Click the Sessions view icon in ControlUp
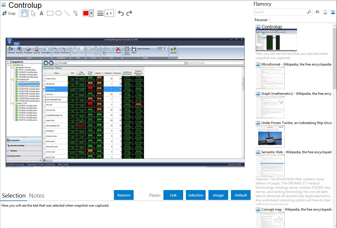 (x=19, y=50)
